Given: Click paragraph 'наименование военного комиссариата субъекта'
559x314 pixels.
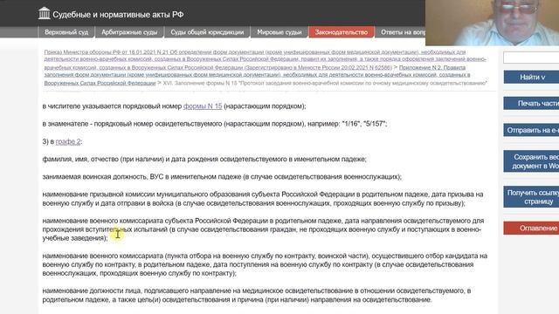Looking at the screenshot, I should (263, 229).
